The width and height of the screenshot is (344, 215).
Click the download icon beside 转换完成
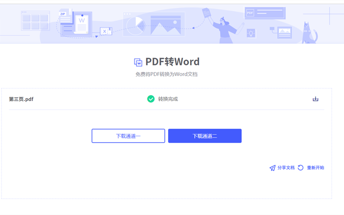tap(315, 99)
